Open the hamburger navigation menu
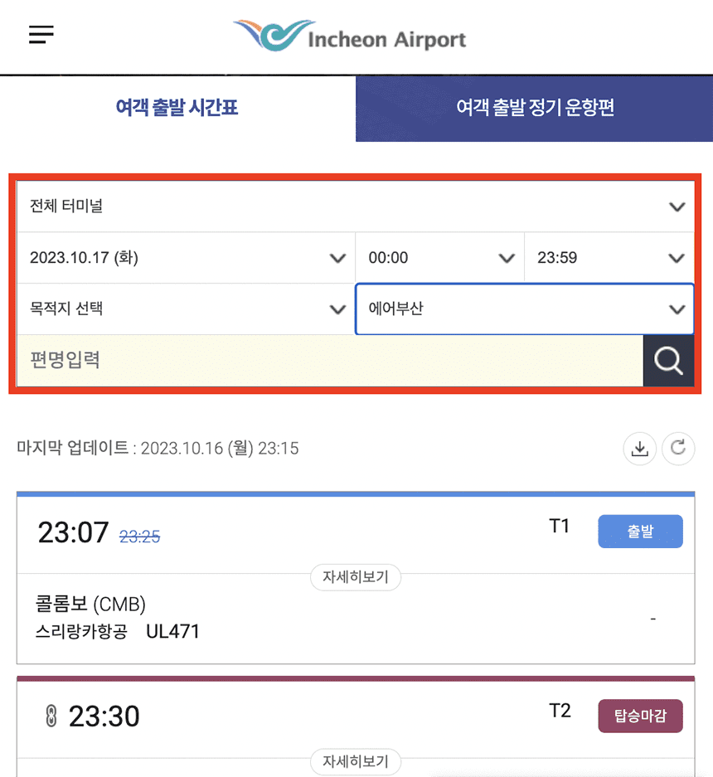This screenshot has height=777, width=713. [40, 34]
